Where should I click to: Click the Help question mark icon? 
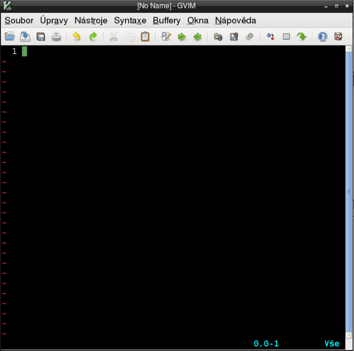323,36
